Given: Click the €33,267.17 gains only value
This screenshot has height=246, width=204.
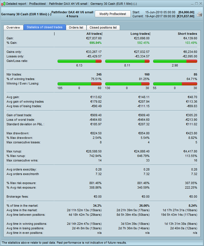Looking at the screenshot, I should point(94,52).
